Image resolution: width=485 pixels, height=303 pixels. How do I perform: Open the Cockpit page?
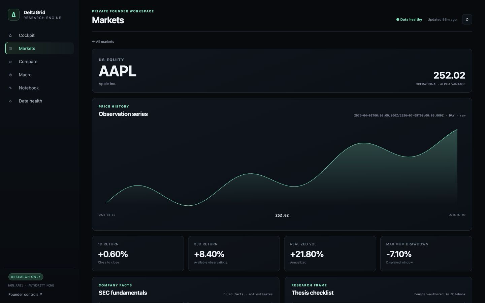coord(39,35)
